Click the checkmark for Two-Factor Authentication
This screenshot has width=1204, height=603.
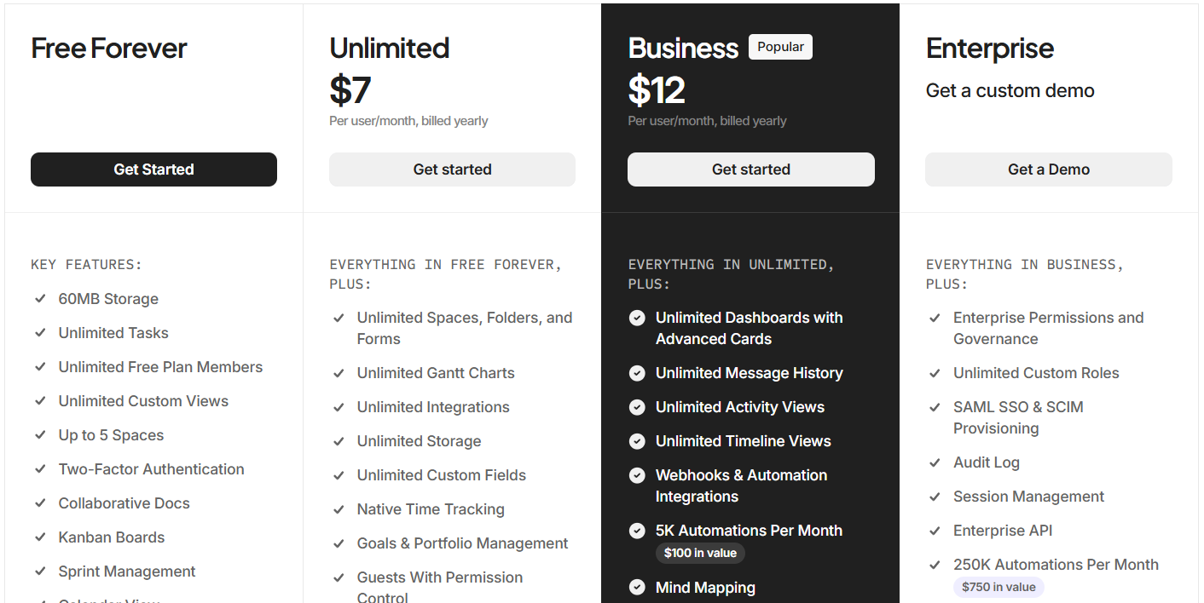point(40,469)
